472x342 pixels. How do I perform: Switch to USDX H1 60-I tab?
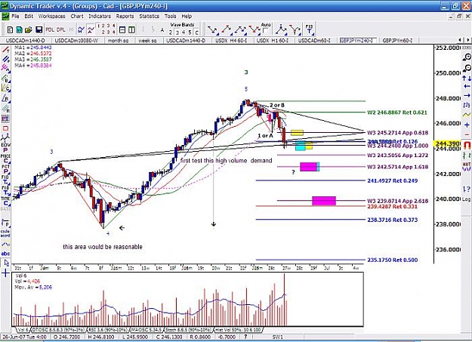(273, 40)
